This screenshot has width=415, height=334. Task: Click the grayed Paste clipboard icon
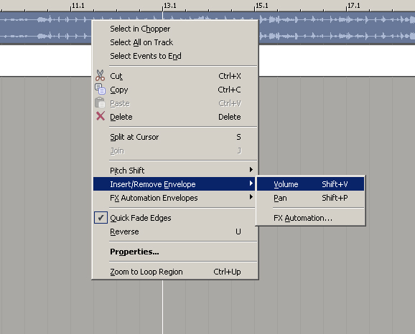point(100,102)
